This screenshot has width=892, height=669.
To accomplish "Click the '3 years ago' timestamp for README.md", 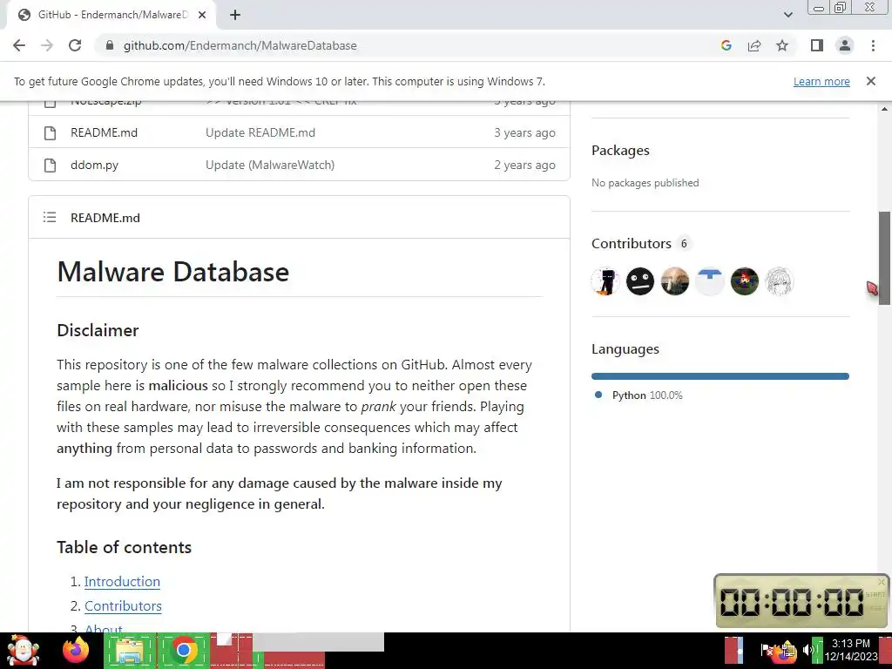I will [524, 132].
